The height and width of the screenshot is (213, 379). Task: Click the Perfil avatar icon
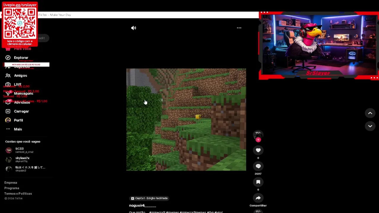pos(8,120)
